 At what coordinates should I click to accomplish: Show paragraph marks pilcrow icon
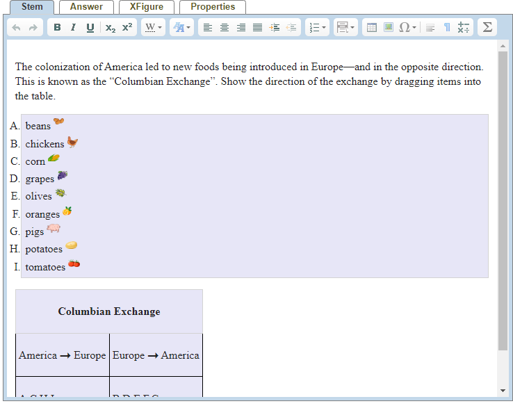point(447,28)
